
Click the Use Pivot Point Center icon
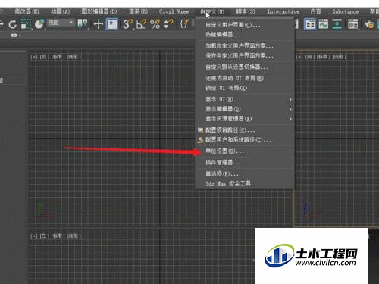[83, 24]
